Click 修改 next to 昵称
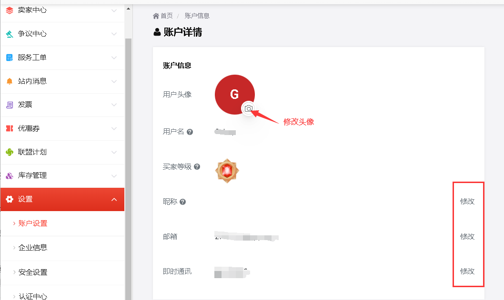 pyautogui.click(x=467, y=201)
